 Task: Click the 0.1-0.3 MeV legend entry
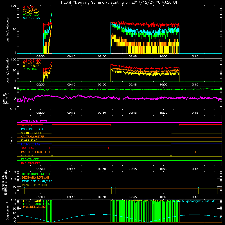pyautogui.click(x=32, y=60)
